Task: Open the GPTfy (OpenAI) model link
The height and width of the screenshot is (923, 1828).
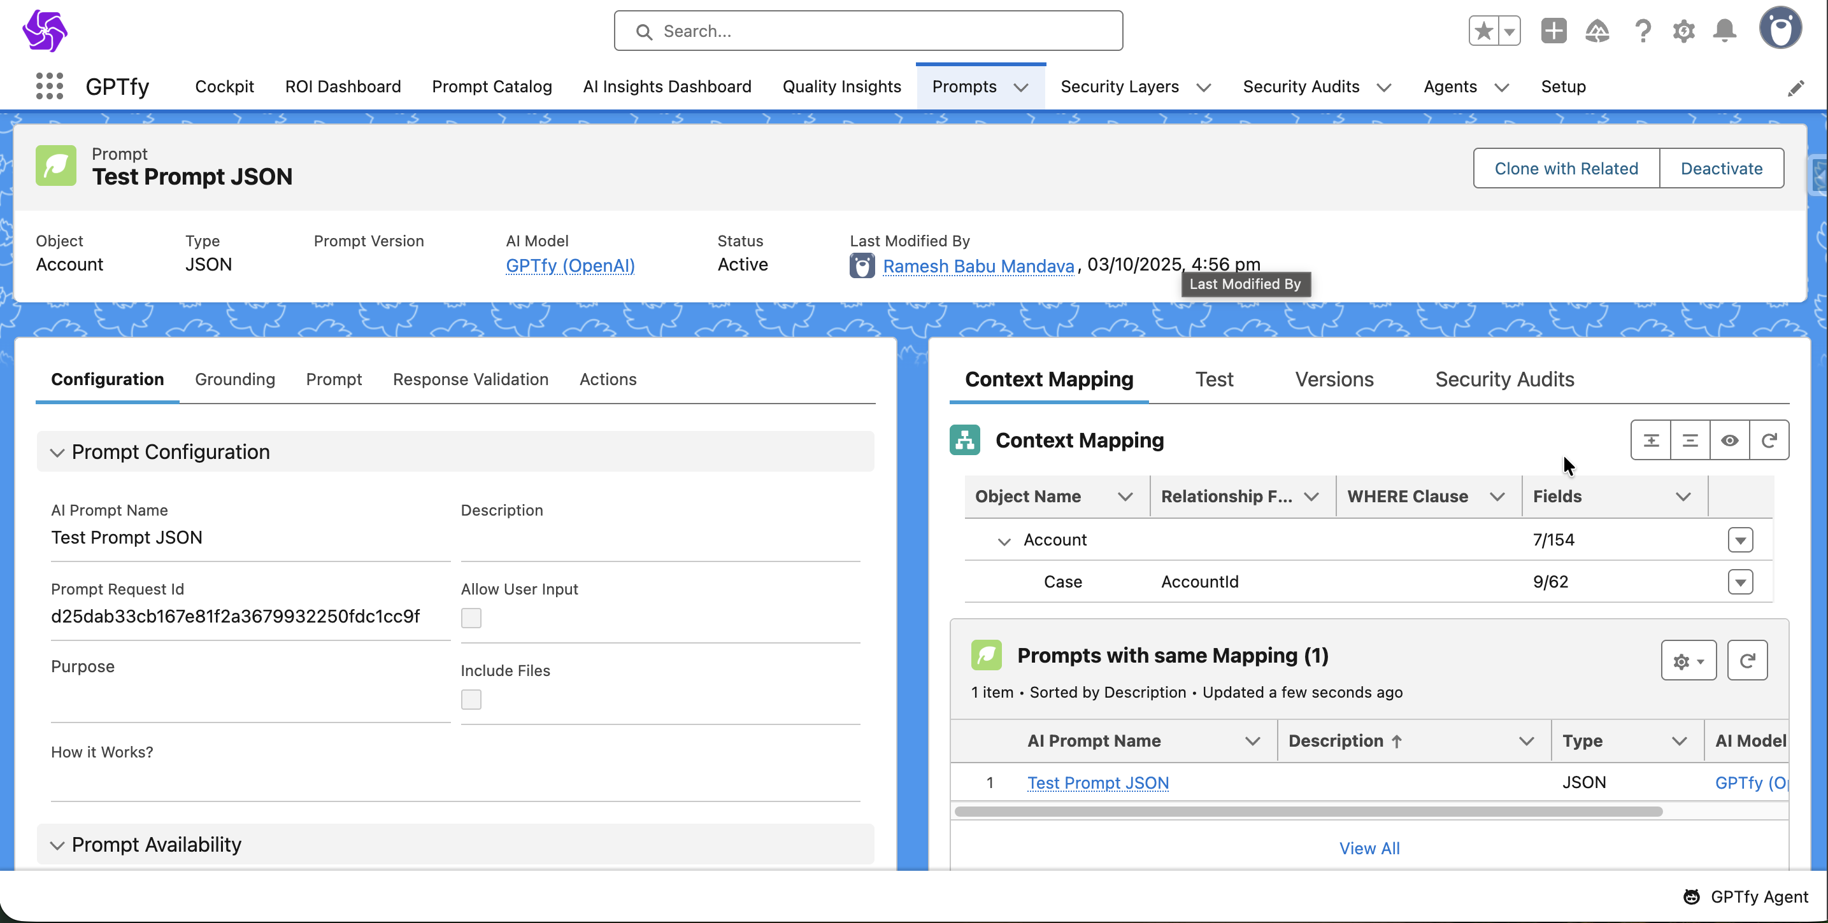Action: pyautogui.click(x=570, y=265)
